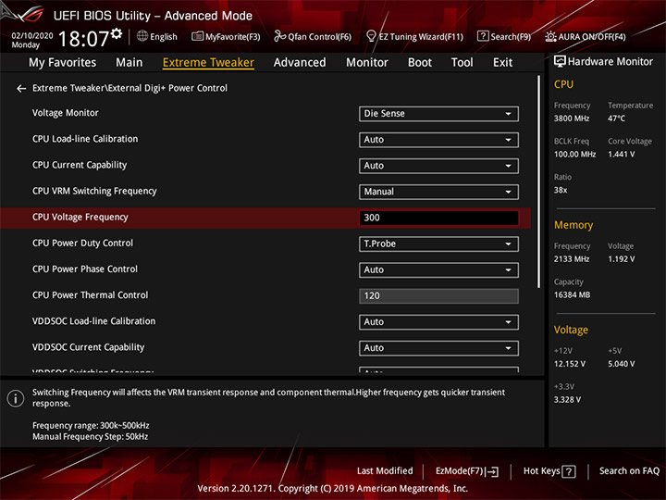Click Last Modified in the footer

pos(385,471)
